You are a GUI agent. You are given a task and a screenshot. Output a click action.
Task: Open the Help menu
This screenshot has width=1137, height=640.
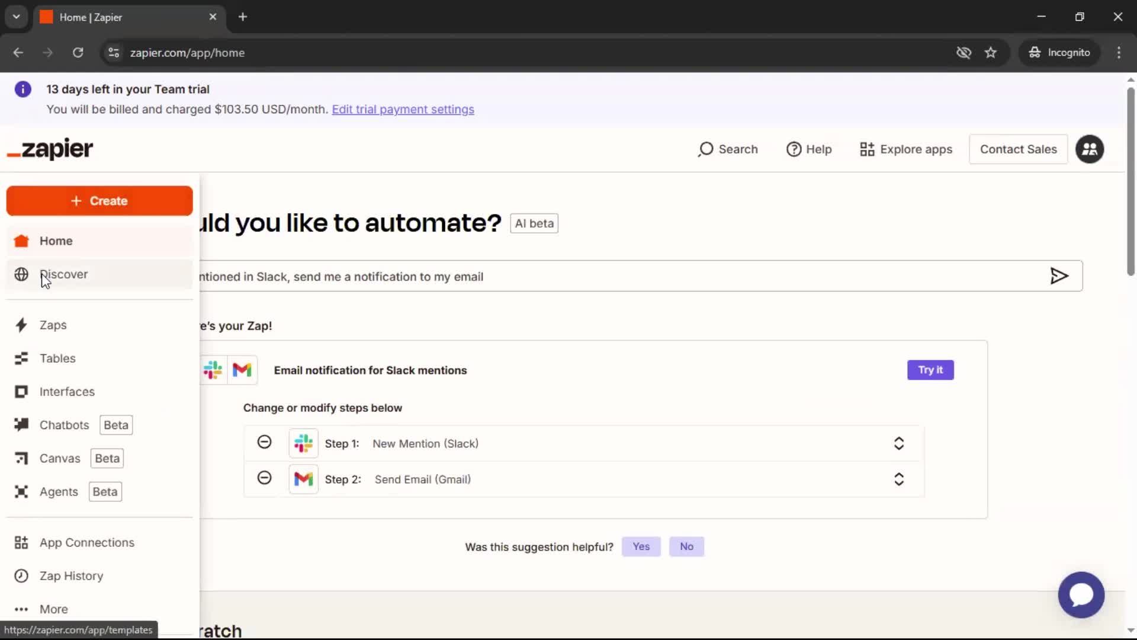click(809, 149)
